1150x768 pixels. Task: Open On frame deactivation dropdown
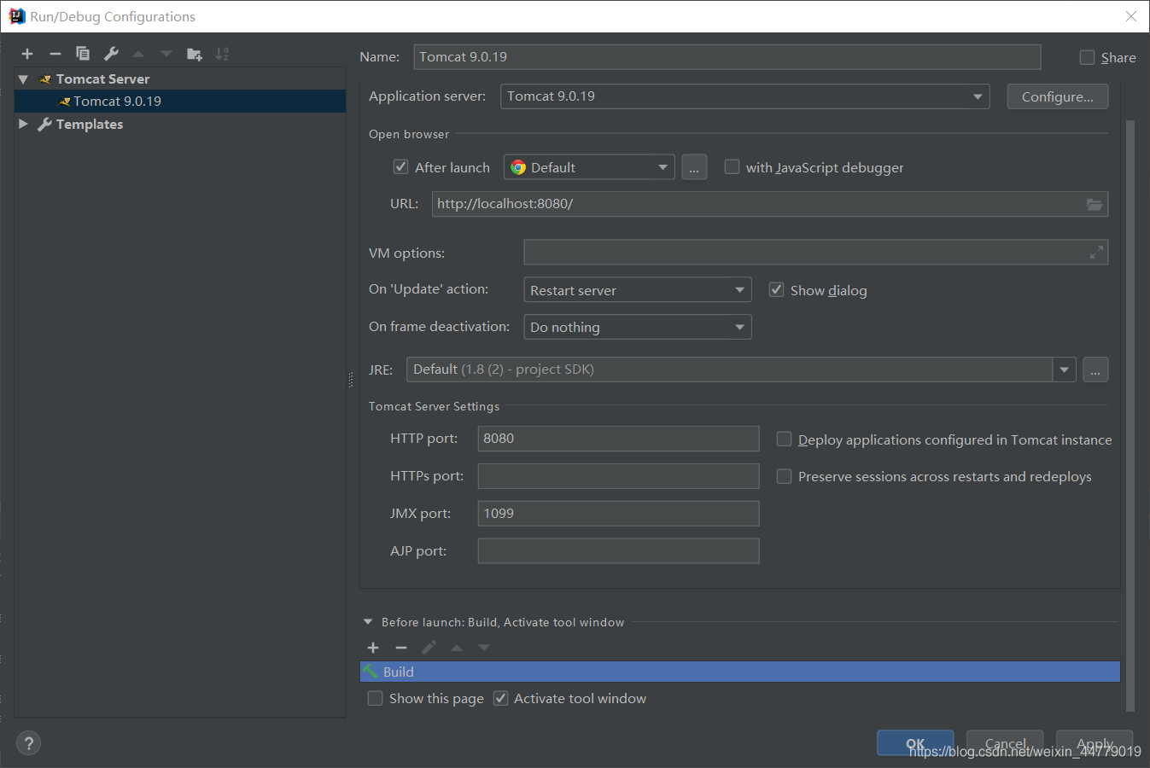[638, 327]
